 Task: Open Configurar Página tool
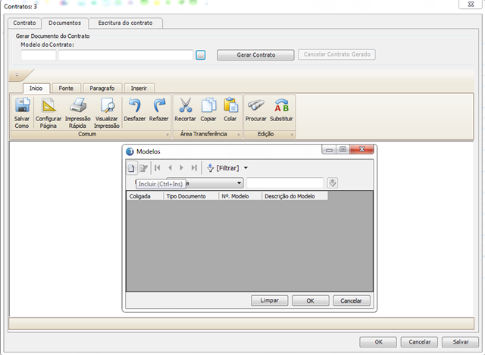(x=48, y=113)
